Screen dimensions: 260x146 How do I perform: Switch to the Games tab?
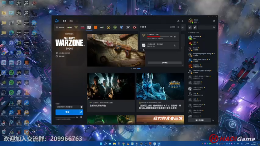pos(64,21)
